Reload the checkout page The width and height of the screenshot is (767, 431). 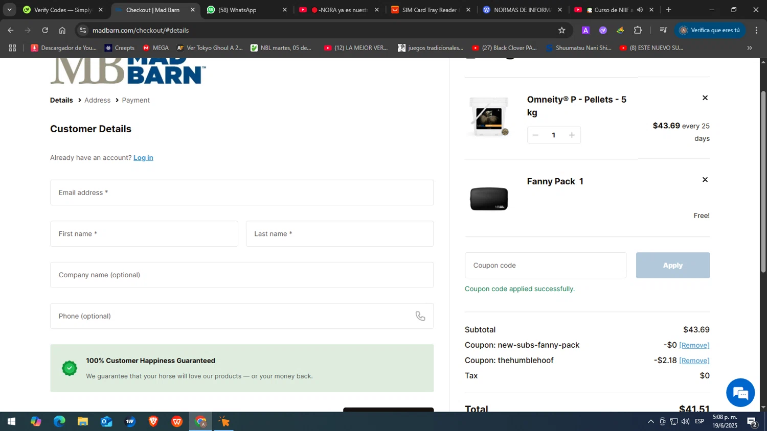(45, 30)
